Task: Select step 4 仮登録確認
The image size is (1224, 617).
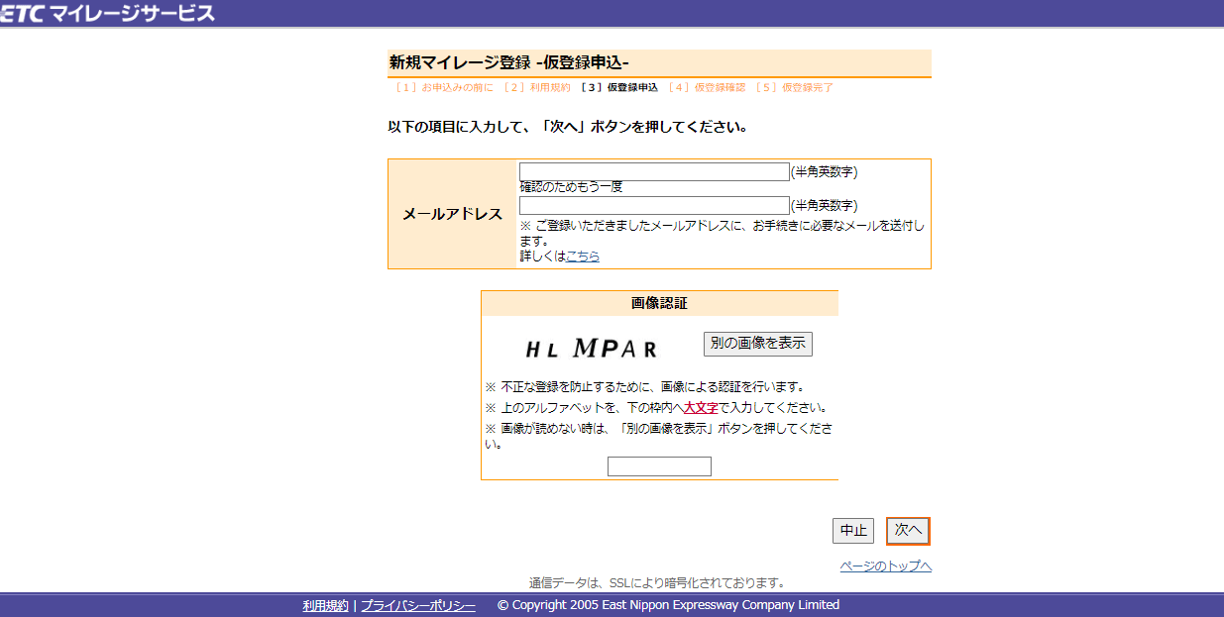Action: 707,88
